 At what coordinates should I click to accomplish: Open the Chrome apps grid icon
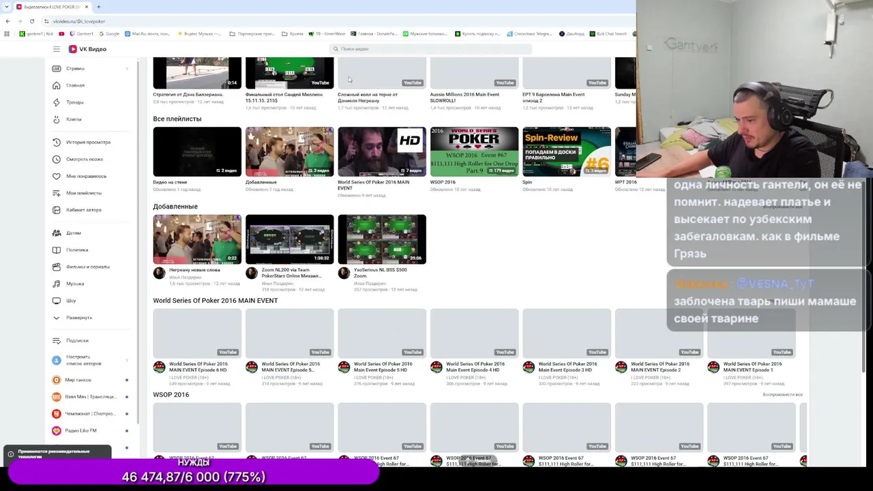[8, 33]
